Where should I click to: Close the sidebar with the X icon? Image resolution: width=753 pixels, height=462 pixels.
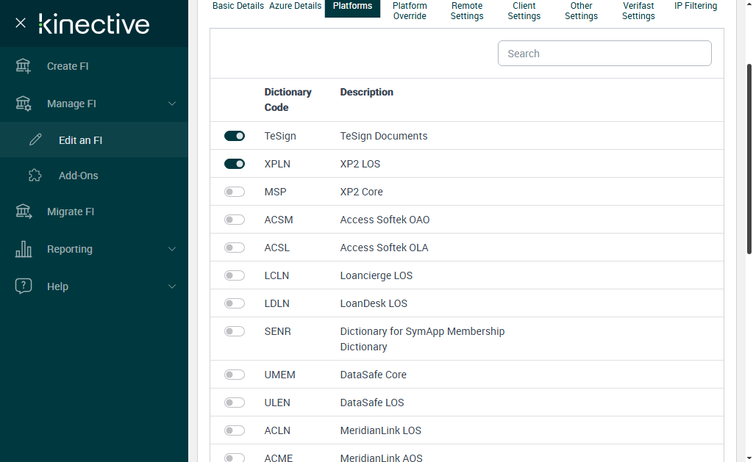(x=21, y=23)
